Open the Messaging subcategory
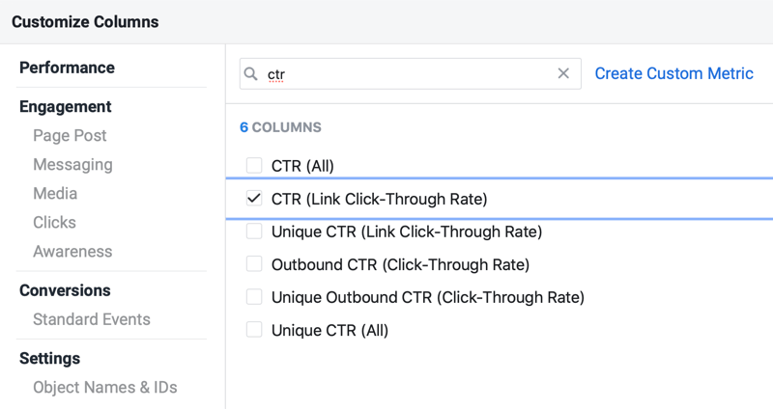 pos(72,165)
